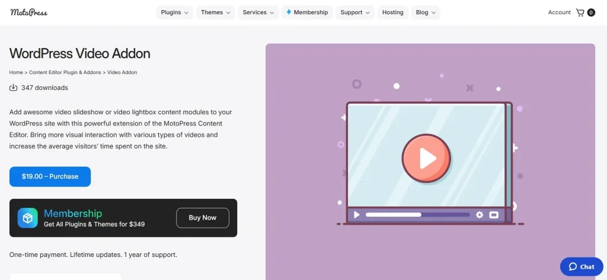Expand the Support menu
607x280 pixels.
(355, 12)
